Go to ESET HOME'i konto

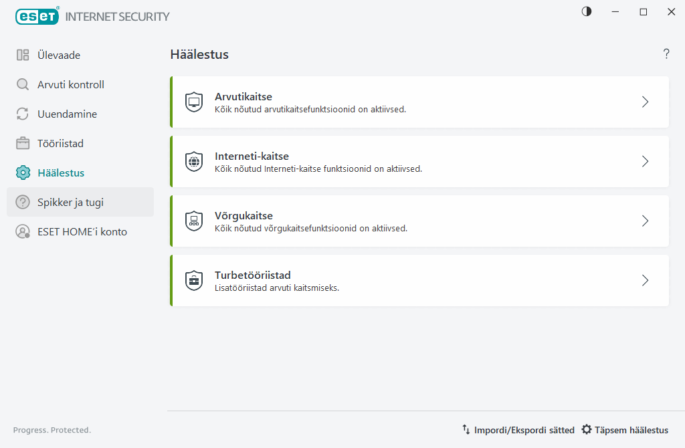point(82,232)
